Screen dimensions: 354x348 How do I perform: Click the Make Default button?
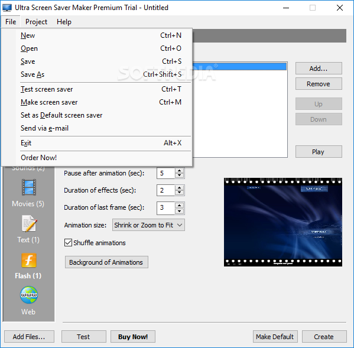[x=275, y=337]
